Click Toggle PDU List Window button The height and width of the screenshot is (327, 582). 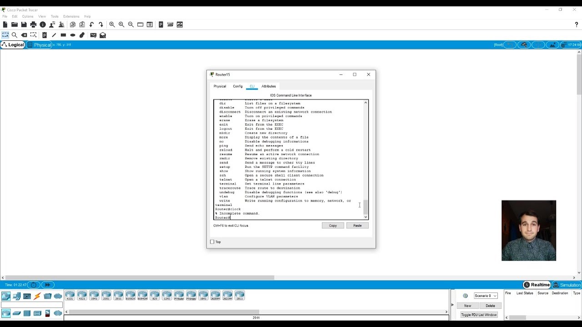(x=479, y=315)
